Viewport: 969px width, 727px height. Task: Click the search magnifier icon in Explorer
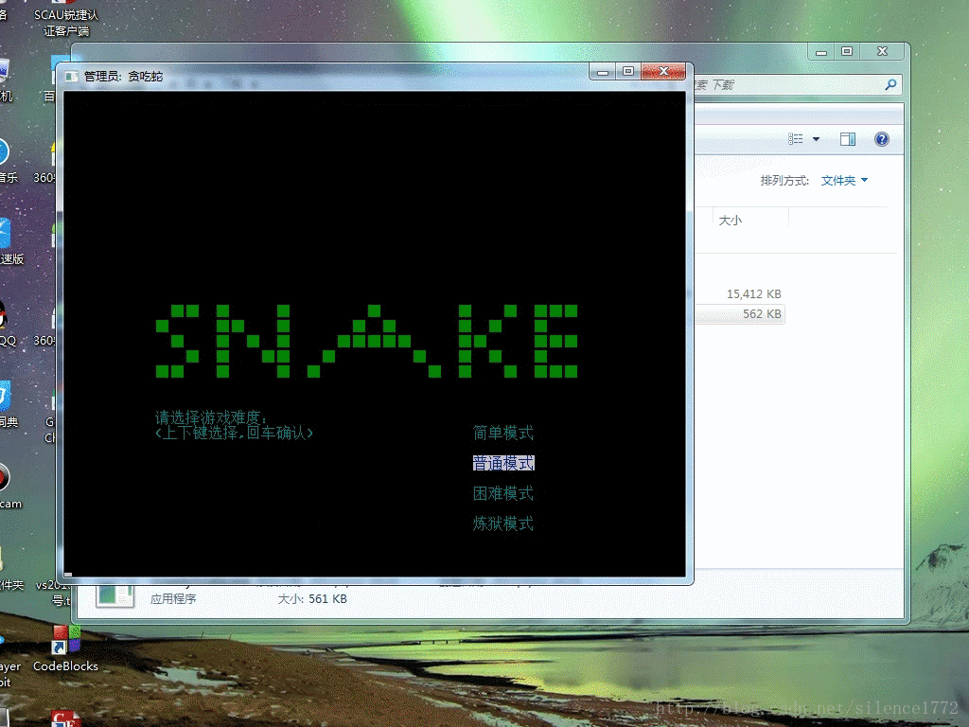click(x=890, y=84)
